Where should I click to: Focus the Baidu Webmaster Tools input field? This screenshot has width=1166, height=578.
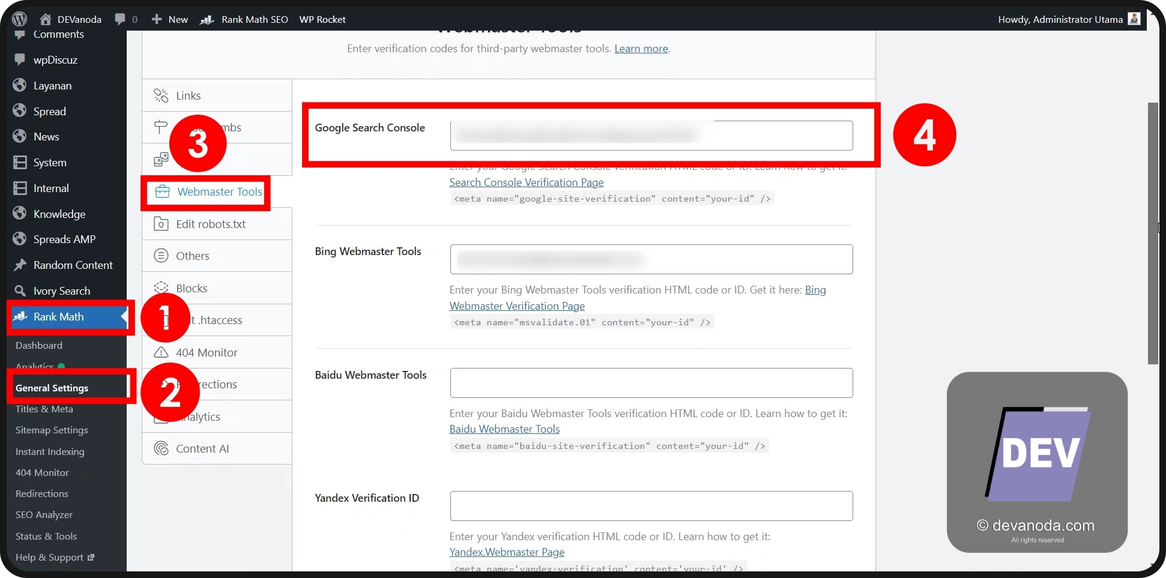click(651, 383)
